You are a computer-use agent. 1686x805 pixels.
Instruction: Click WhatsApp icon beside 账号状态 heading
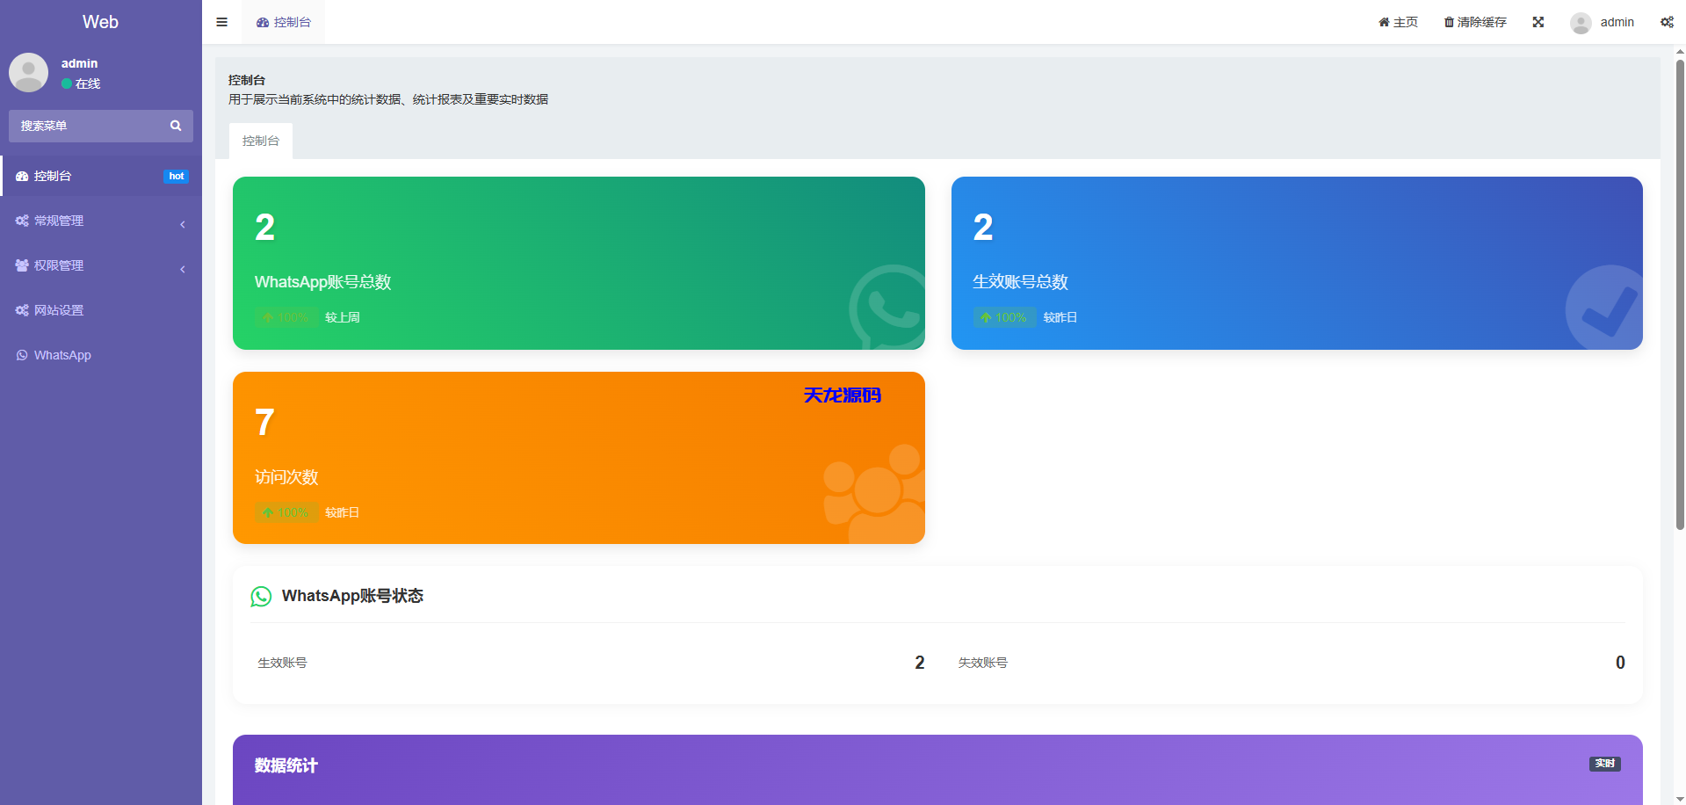click(261, 597)
